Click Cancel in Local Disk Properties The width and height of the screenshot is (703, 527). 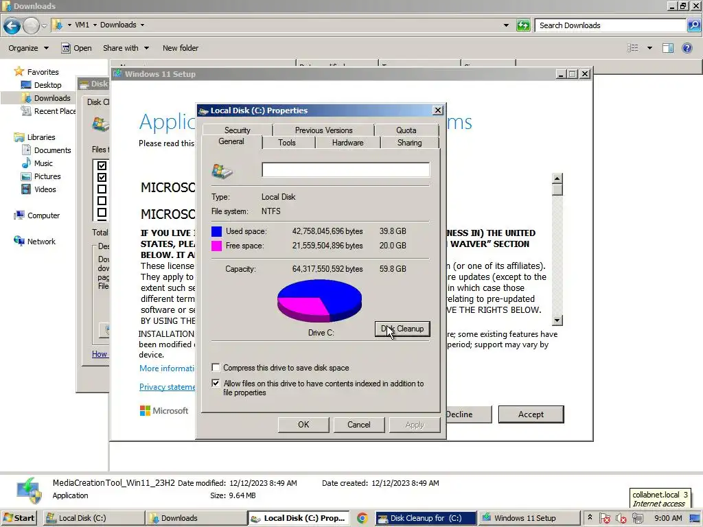click(358, 424)
